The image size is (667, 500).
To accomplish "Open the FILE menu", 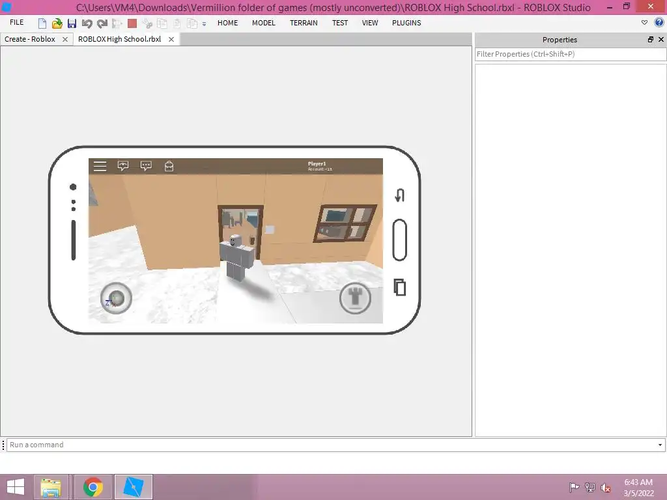I will click(x=16, y=23).
